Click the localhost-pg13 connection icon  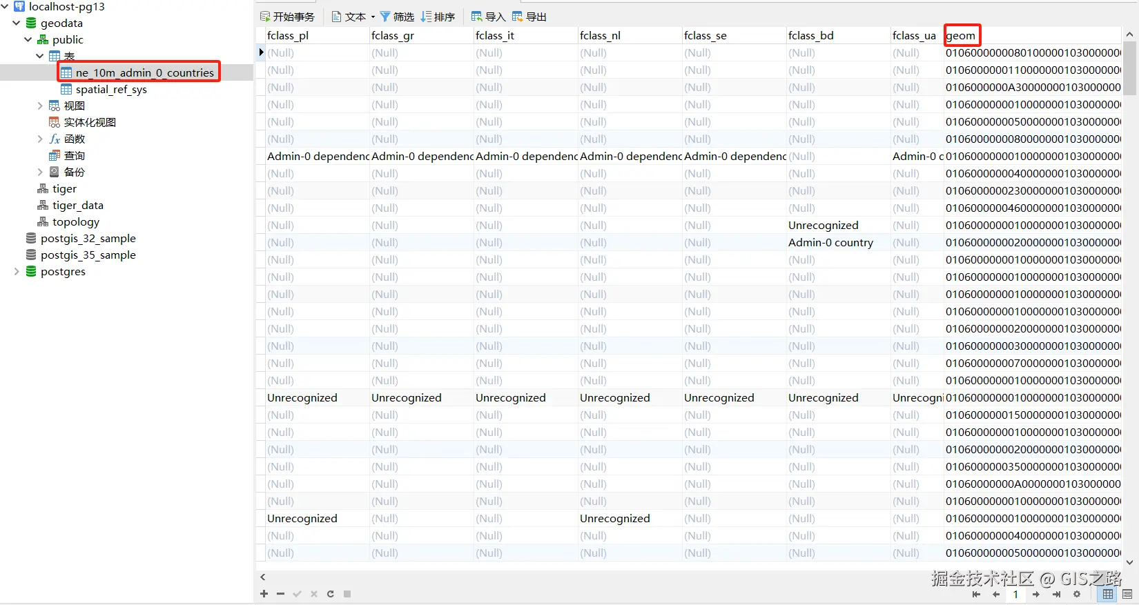[19, 6]
